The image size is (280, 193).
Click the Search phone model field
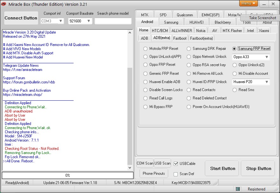pyautogui.click(x=113, y=21)
